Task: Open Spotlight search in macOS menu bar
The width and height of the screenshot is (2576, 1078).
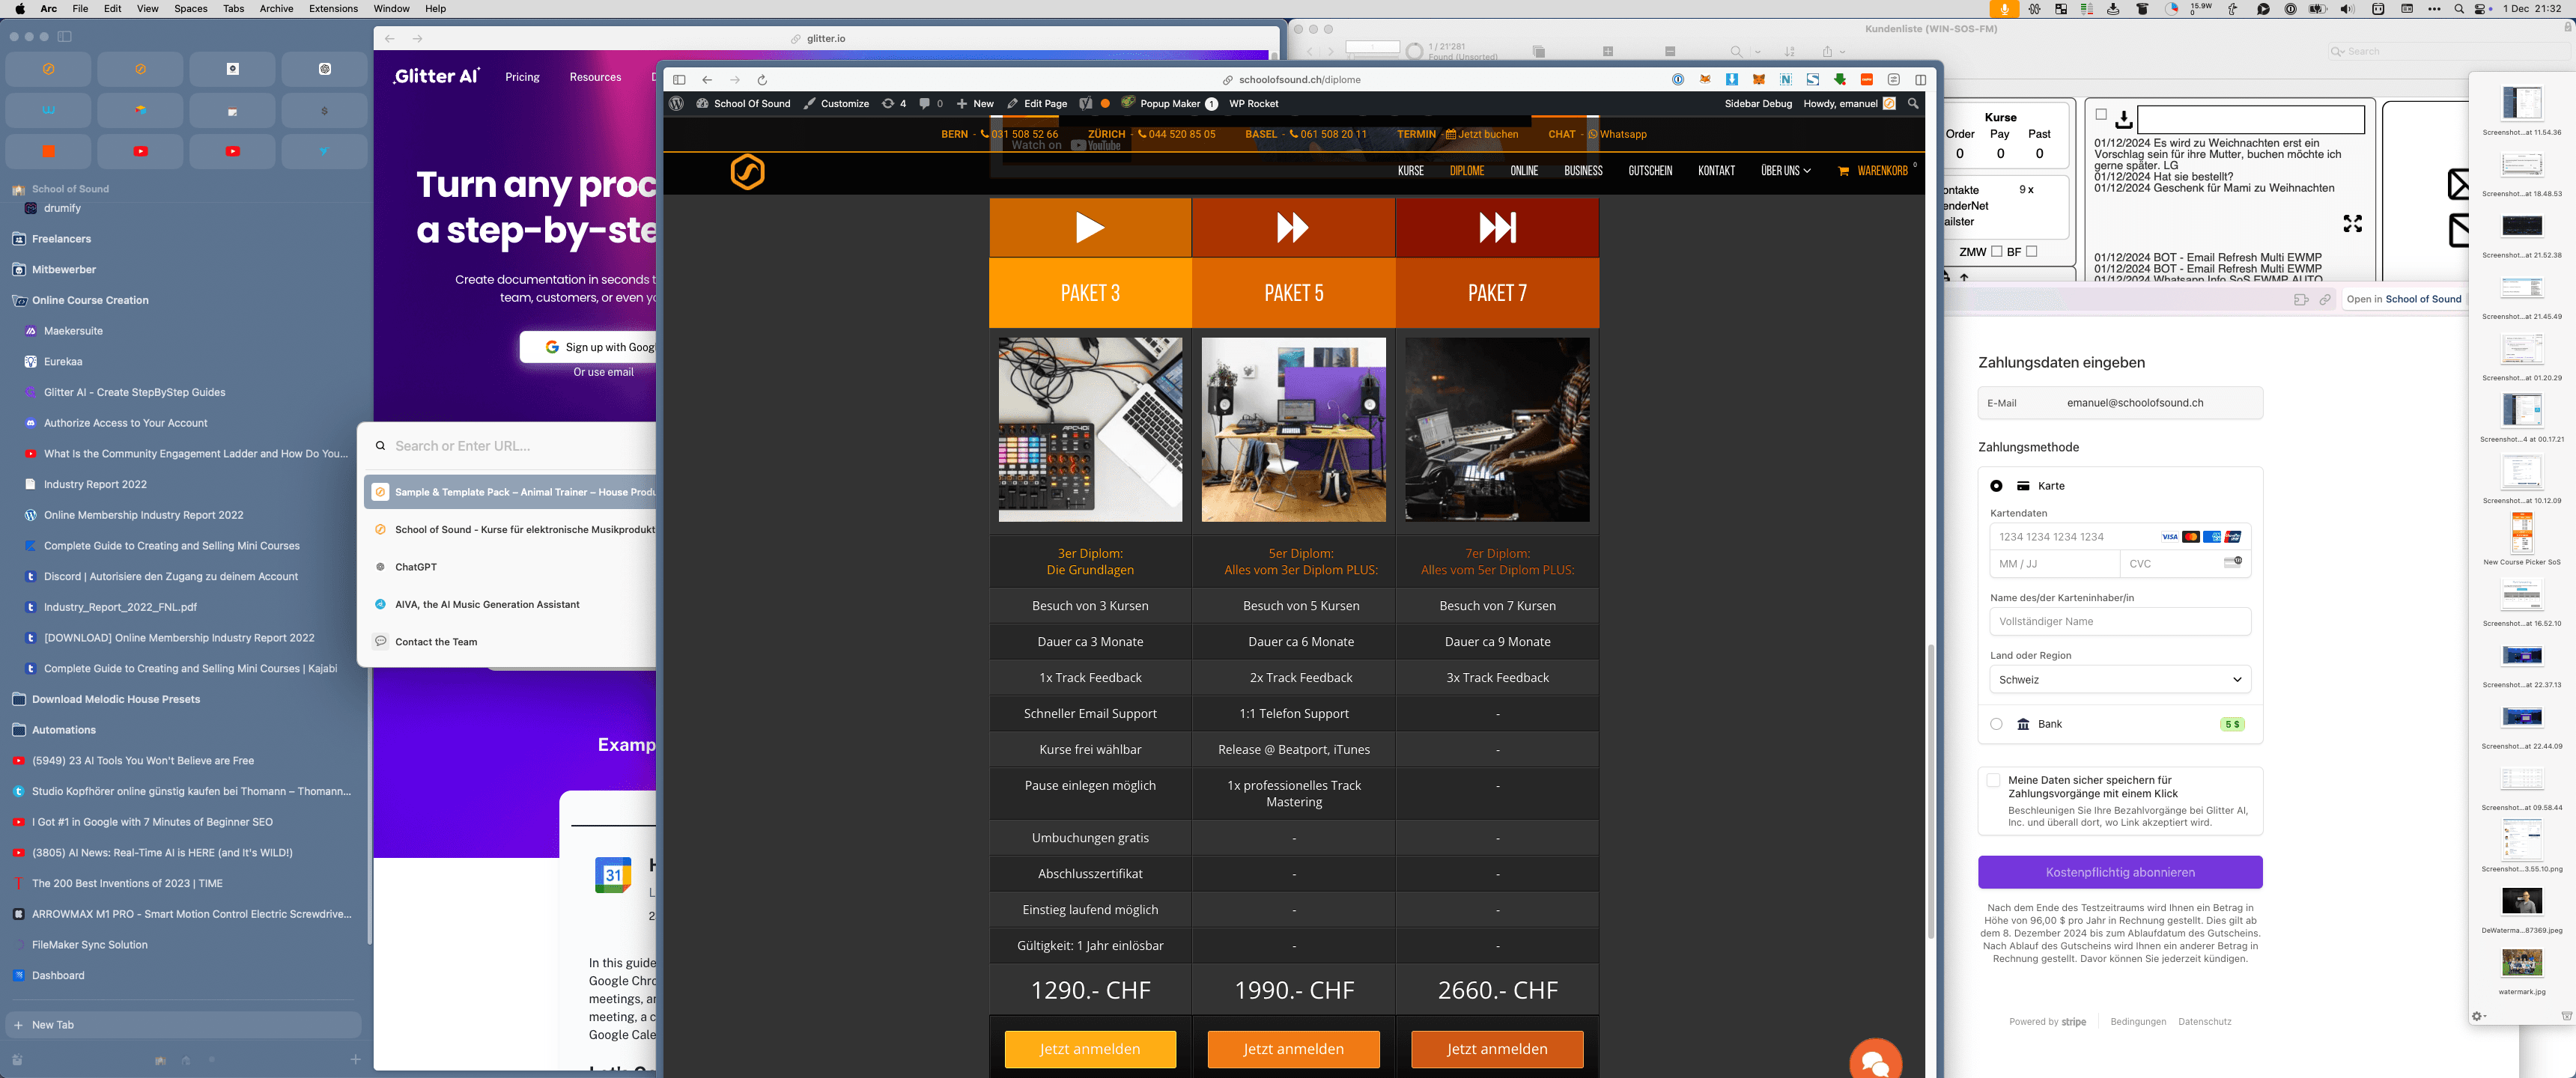Action: [2459, 9]
